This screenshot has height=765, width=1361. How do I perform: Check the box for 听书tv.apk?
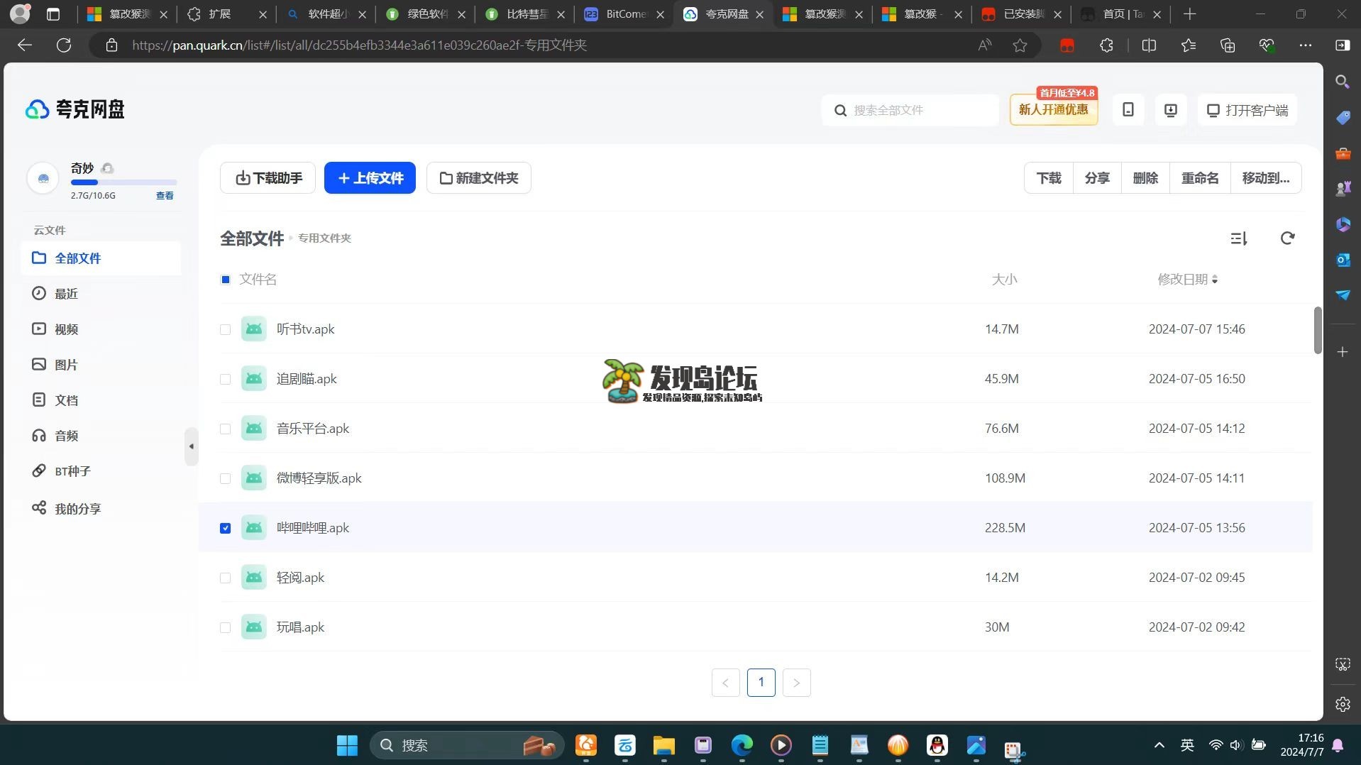pos(225,329)
